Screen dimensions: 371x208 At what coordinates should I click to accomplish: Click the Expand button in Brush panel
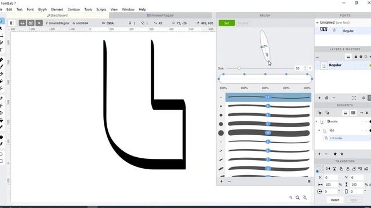[243, 23]
